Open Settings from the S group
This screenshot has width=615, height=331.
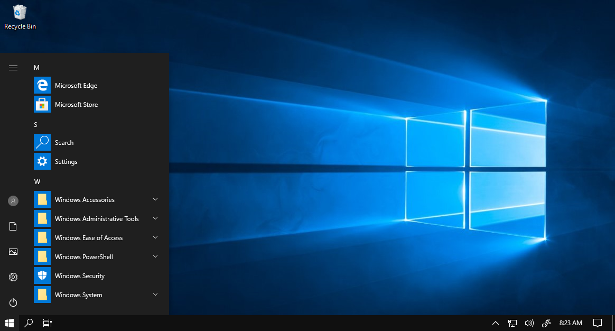point(96,161)
